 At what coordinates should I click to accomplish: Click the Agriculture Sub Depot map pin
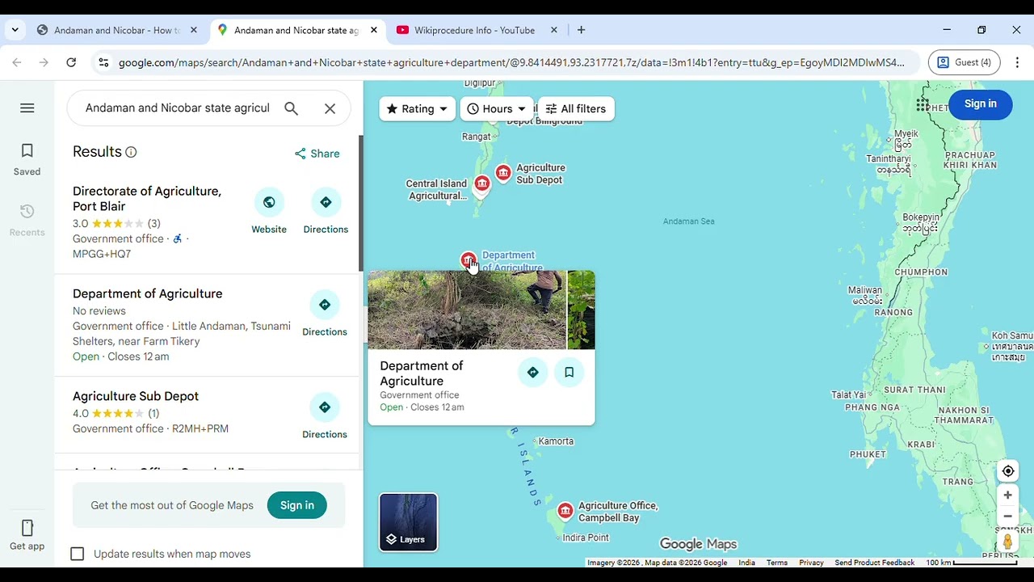pyautogui.click(x=503, y=173)
